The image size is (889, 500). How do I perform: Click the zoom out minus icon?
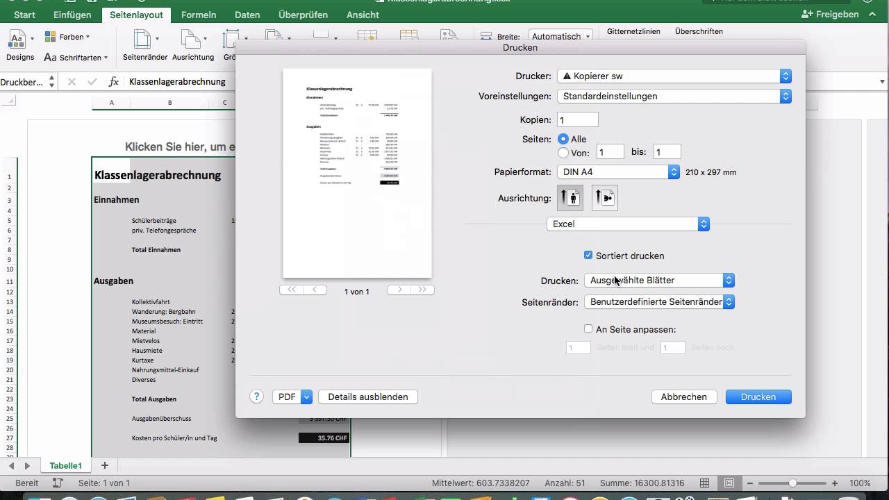tap(751, 483)
